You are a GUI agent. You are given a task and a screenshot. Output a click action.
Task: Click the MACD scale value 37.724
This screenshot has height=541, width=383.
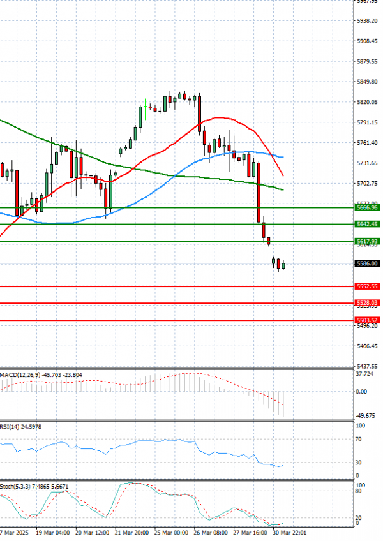click(364, 374)
